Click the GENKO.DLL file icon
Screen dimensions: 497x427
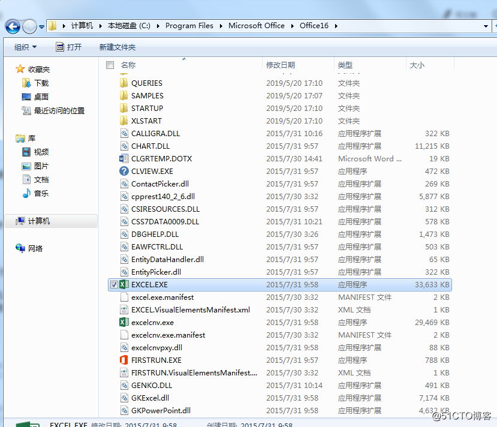124,386
